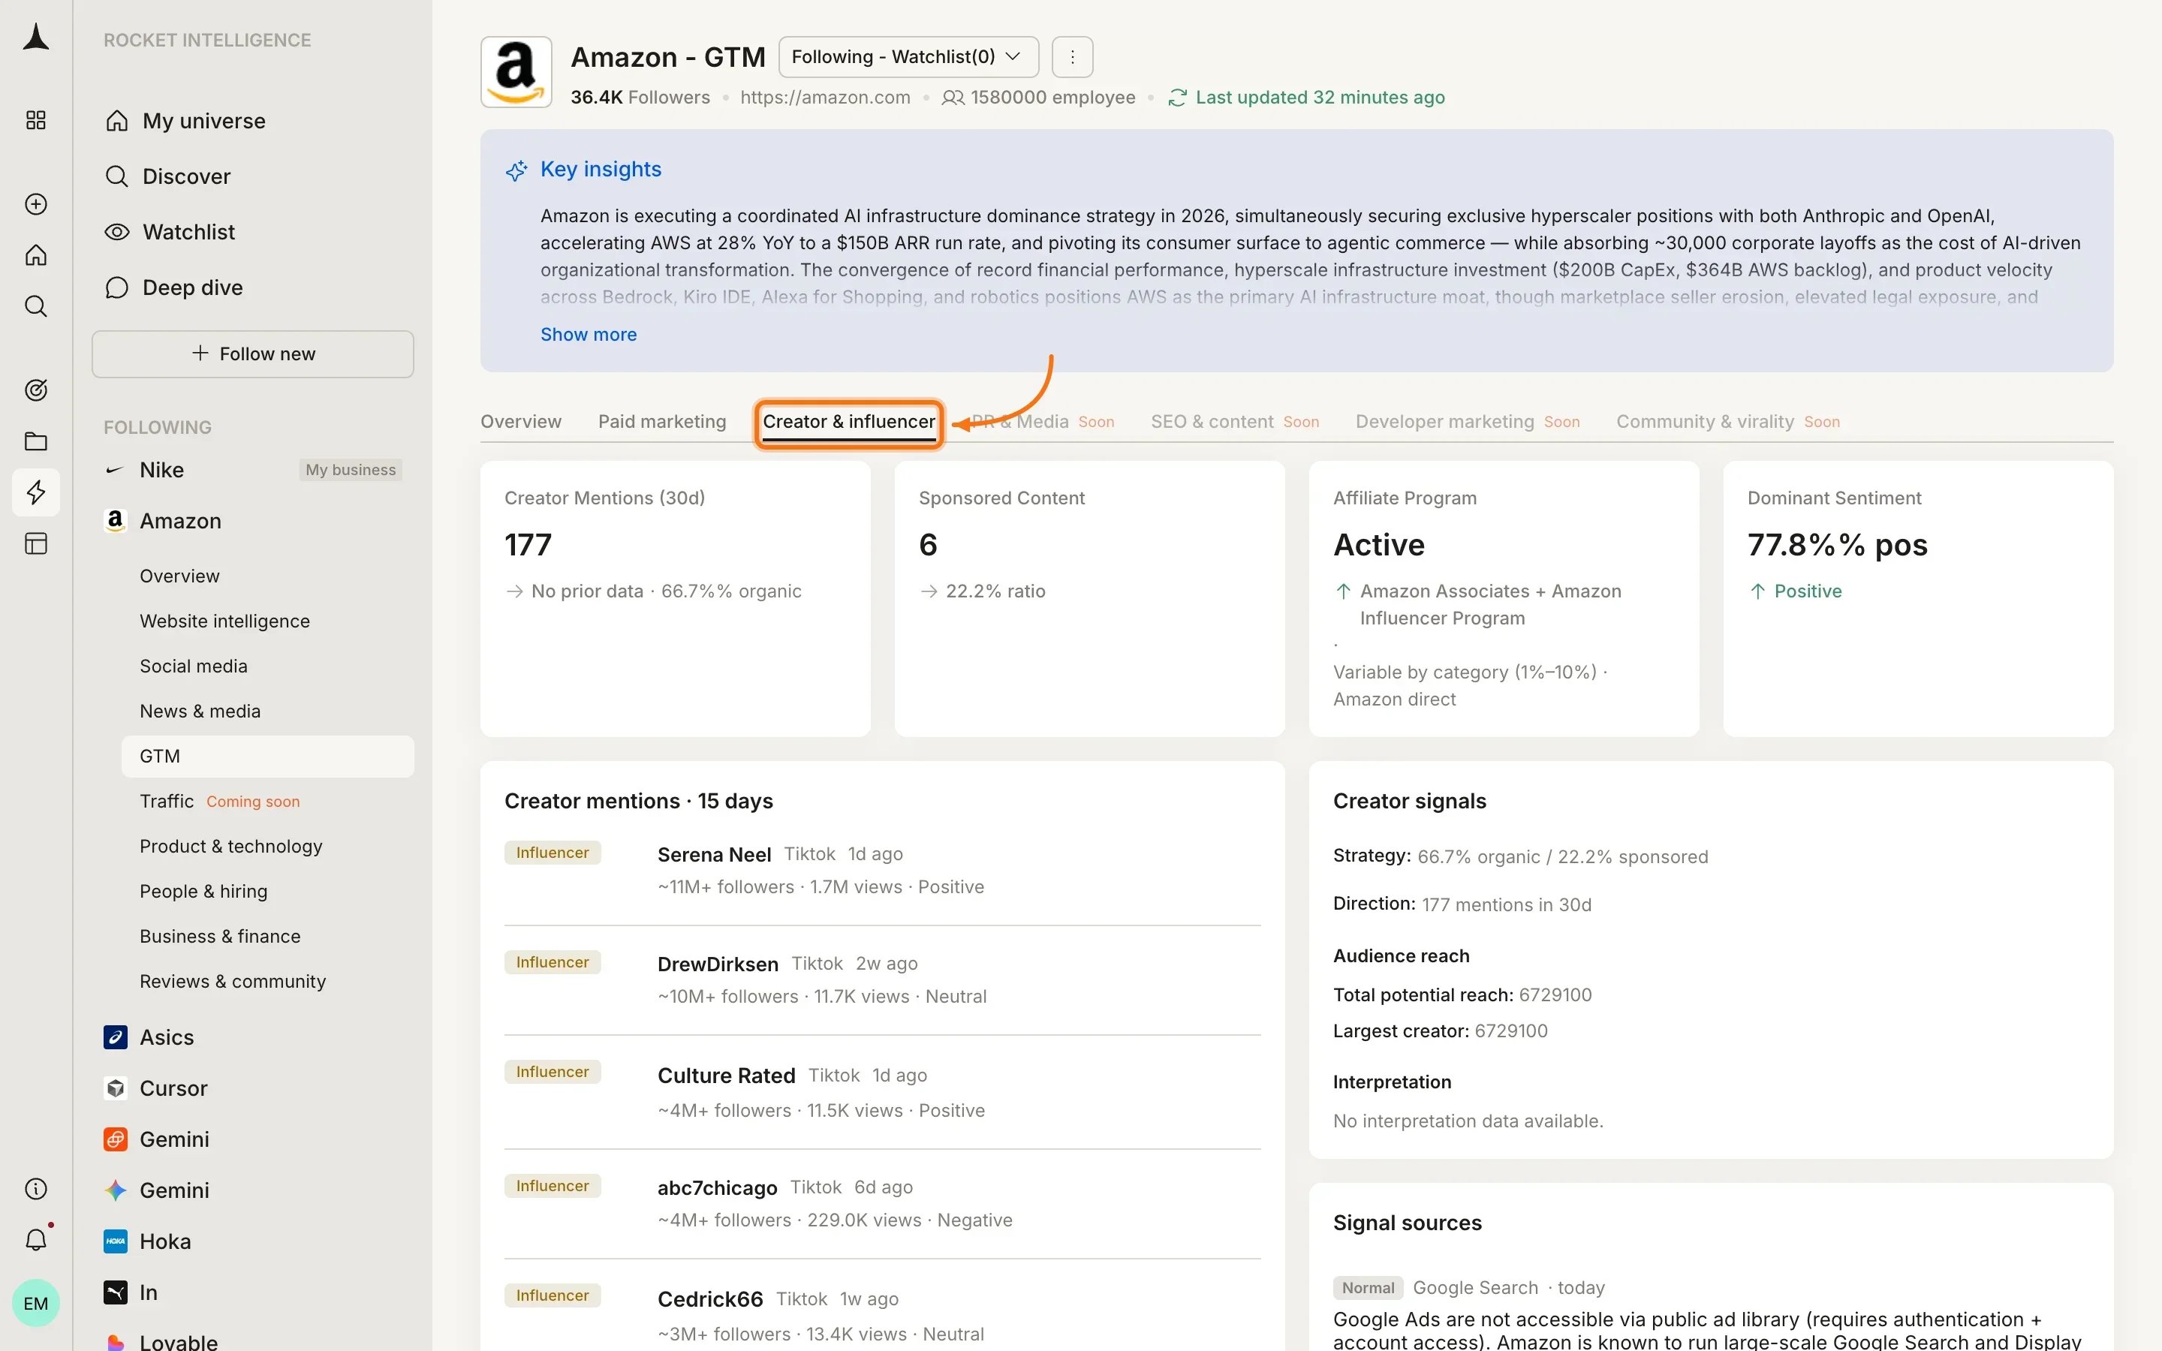Open News & media in sidebar
Screen dimensions: 2162x1351
point(200,712)
